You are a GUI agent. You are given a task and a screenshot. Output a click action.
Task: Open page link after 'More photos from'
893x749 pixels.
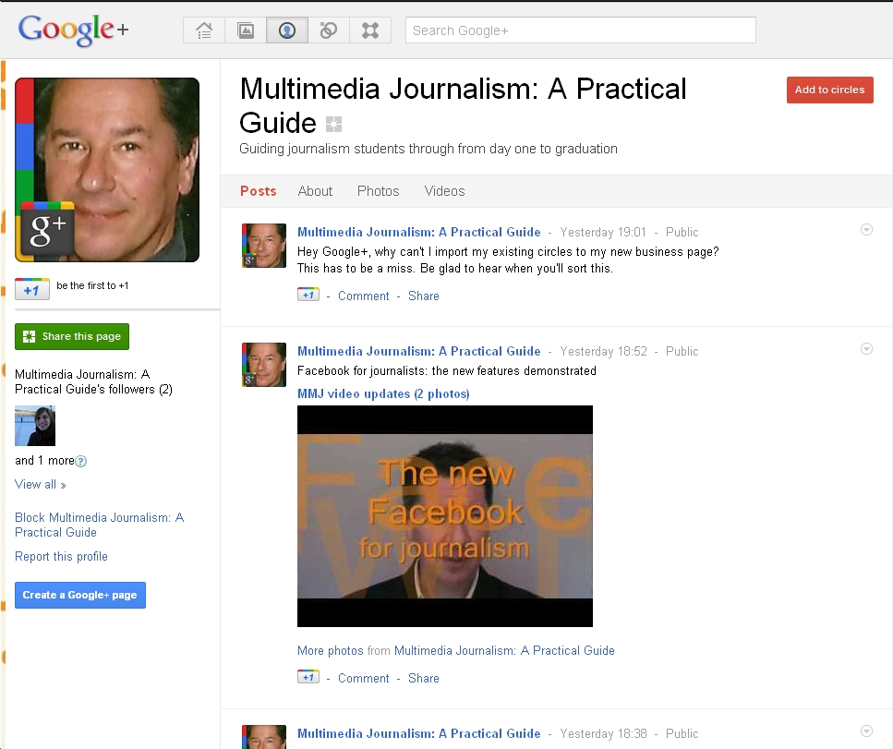click(x=504, y=650)
